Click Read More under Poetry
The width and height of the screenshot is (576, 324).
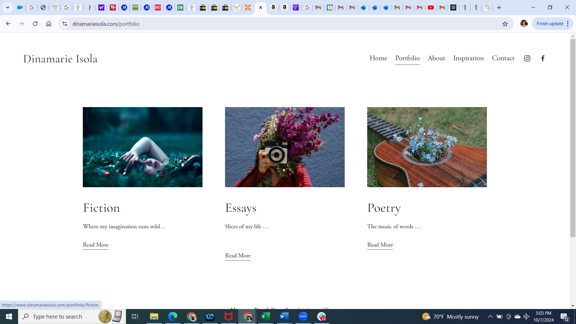380,245
